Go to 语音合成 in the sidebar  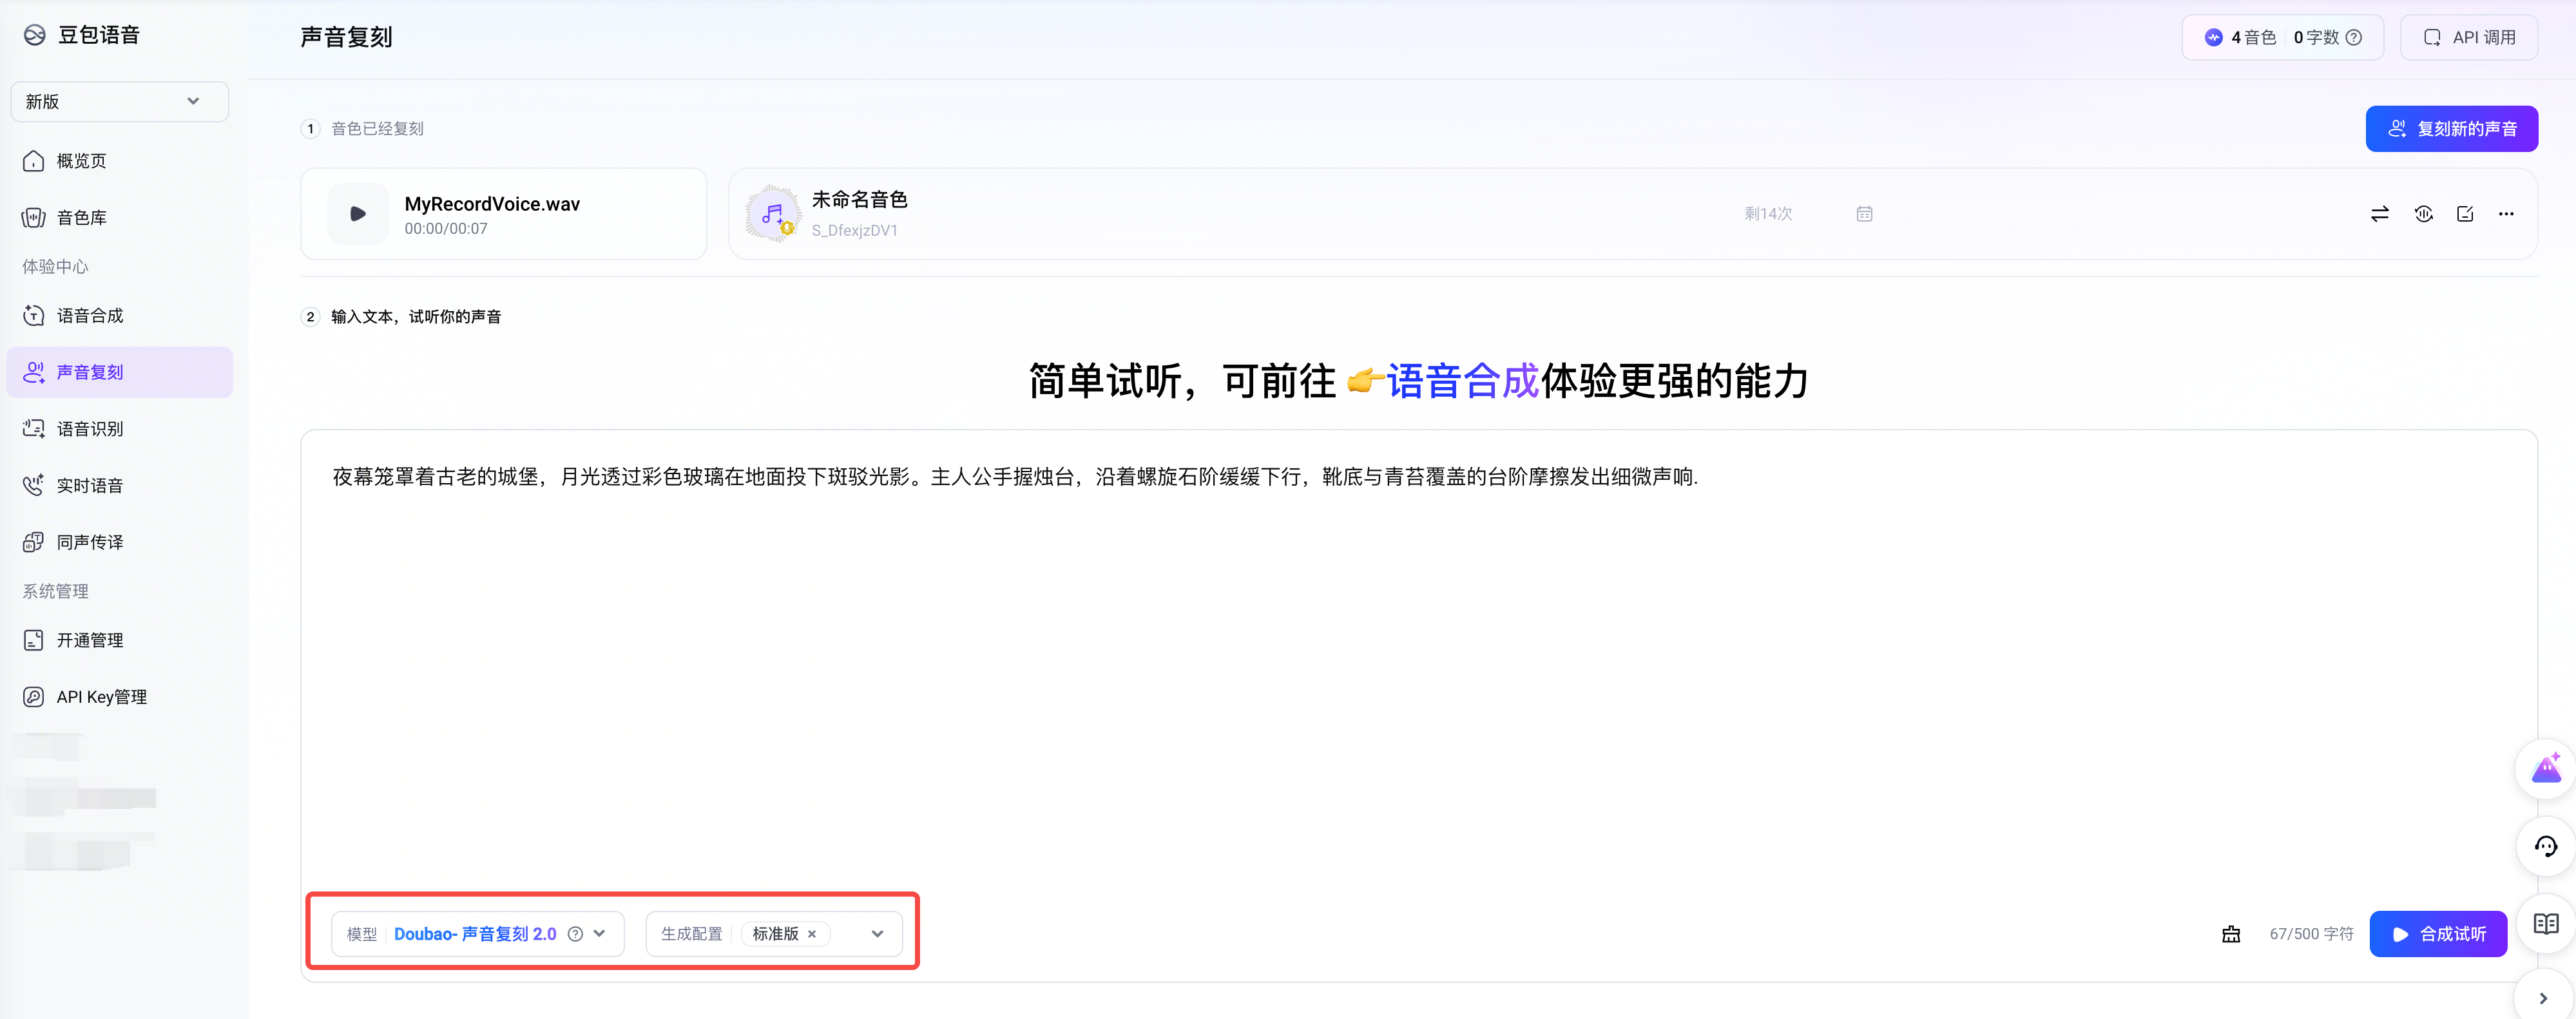(90, 316)
